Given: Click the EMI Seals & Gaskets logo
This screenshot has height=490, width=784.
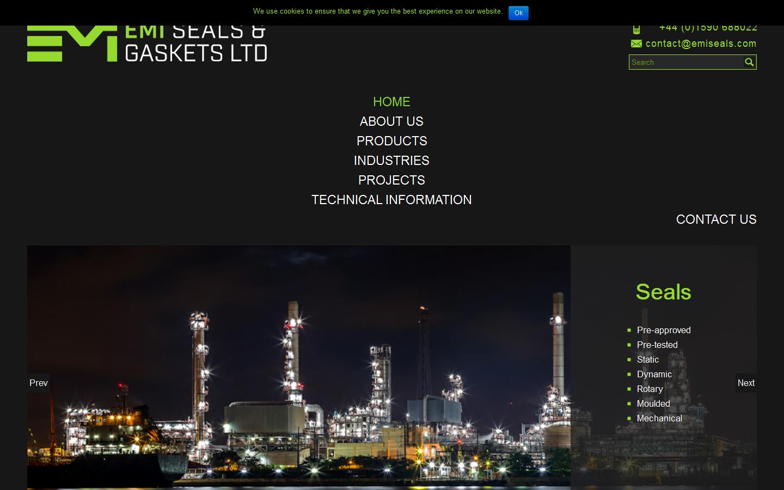Looking at the screenshot, I should 147,41.
